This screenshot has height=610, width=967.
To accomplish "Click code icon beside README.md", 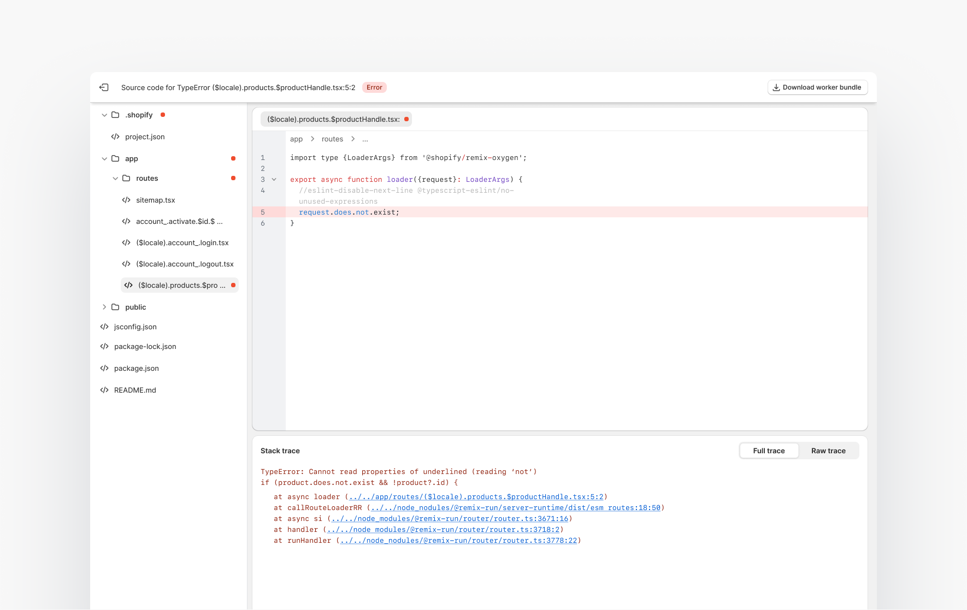I will click(104, 390).
